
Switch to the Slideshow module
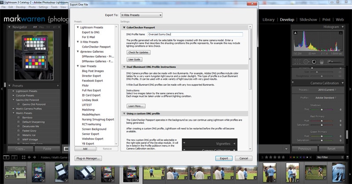(308, 19)
